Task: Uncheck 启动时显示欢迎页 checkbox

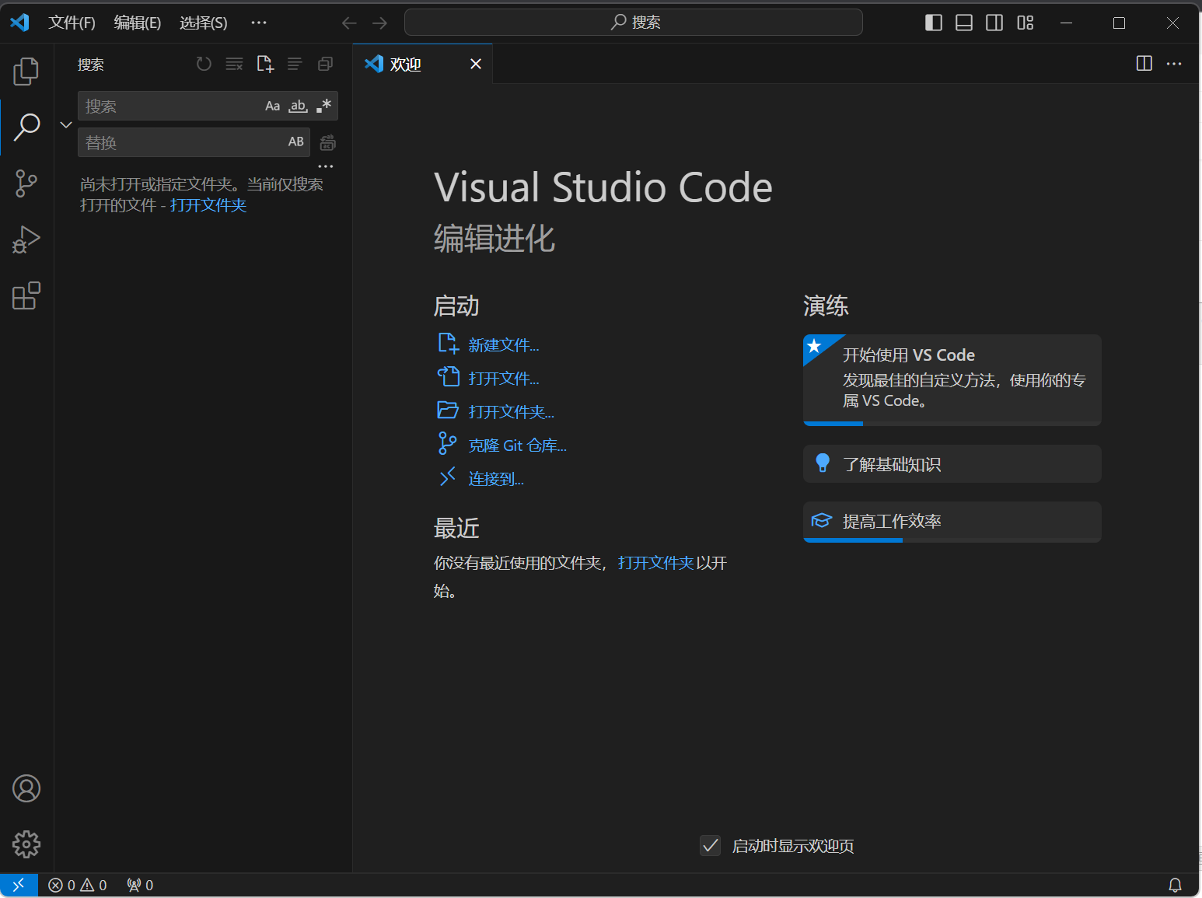Action: [710, 845]
